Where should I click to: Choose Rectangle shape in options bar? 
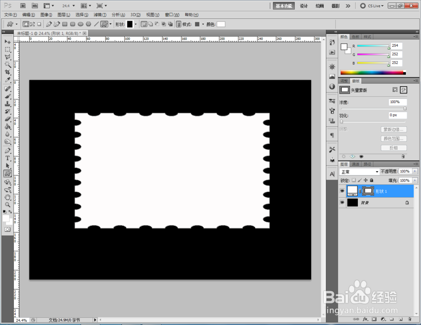(x=65, y=24)
